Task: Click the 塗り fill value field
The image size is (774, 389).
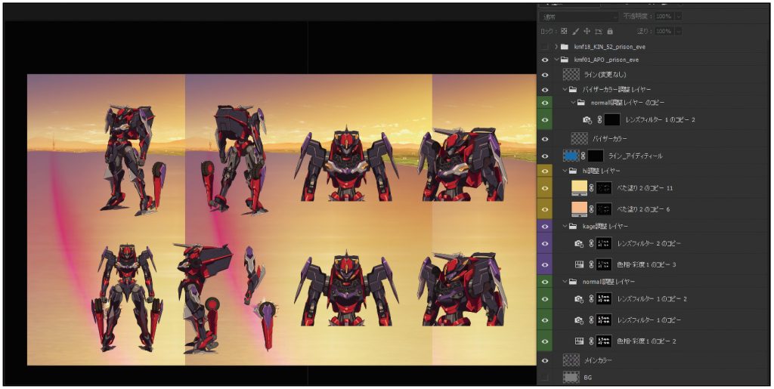Action: point(665,31)
